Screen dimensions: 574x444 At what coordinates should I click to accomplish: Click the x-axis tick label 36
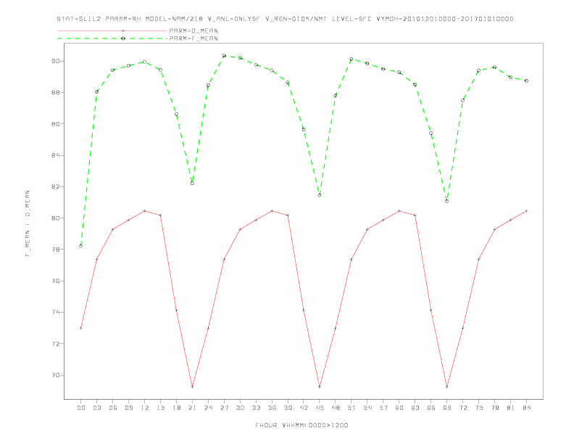[x=272, y=408]
